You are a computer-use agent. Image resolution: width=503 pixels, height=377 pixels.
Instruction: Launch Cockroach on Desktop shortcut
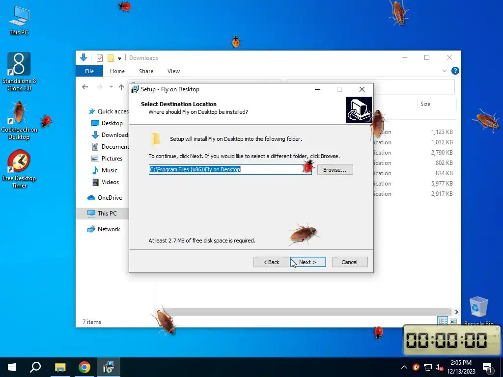(x=19, y=120)
